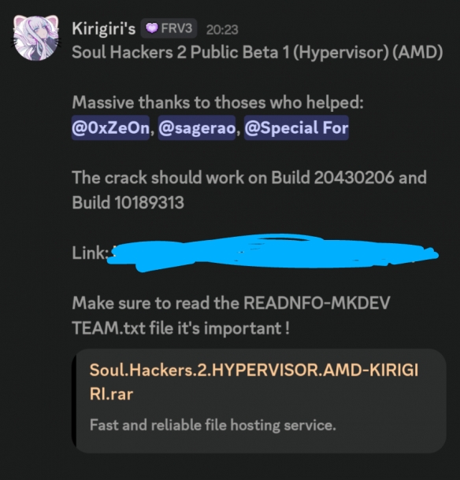Open the @0xZeOn mention
Image resolution: width=460 pixels, height=480 pixels.
click(110, 127)
